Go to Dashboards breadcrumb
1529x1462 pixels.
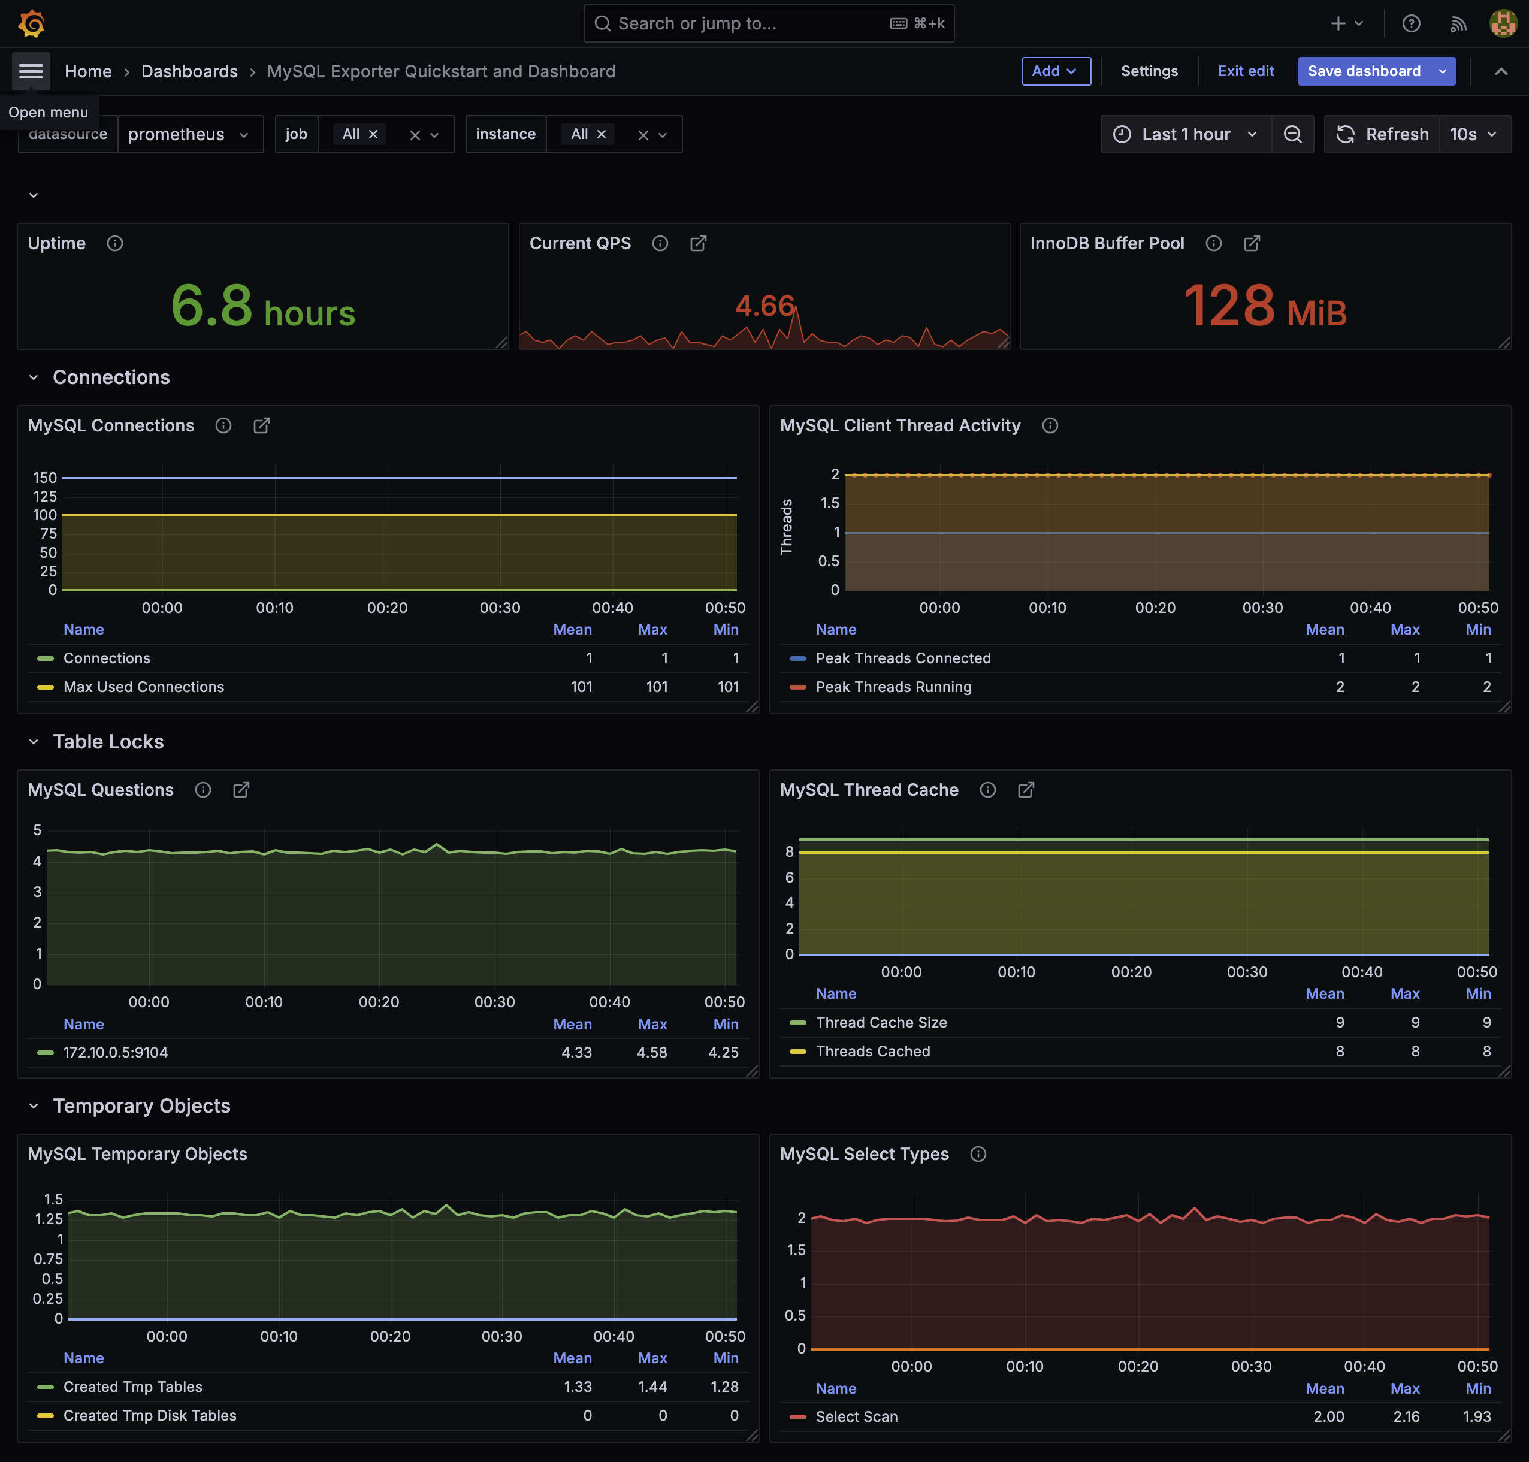(189, 71)
